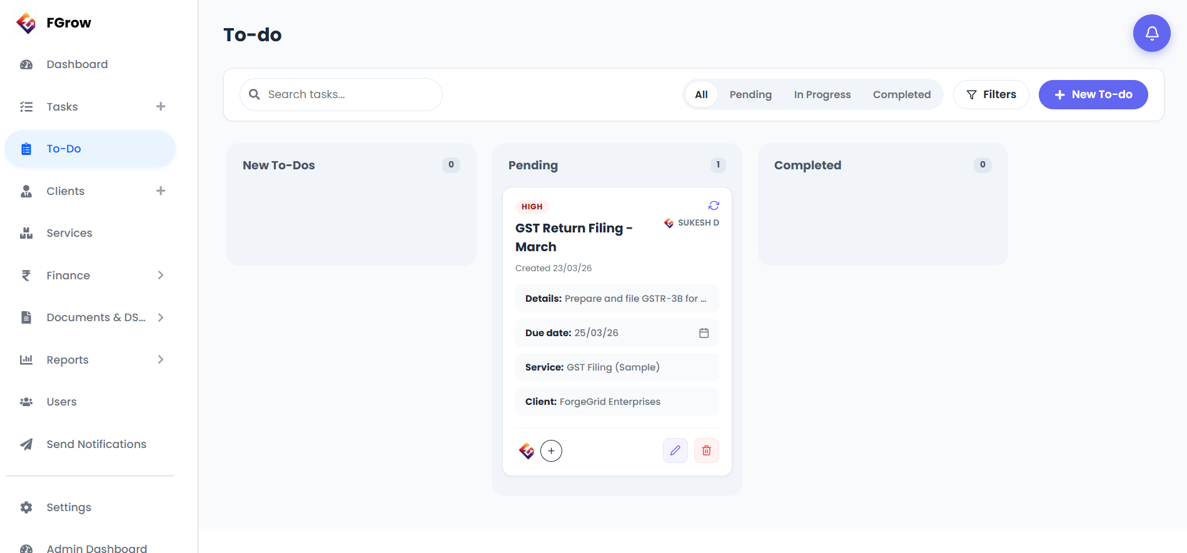
Task: Click the Details row of the card
Action: 617,299
